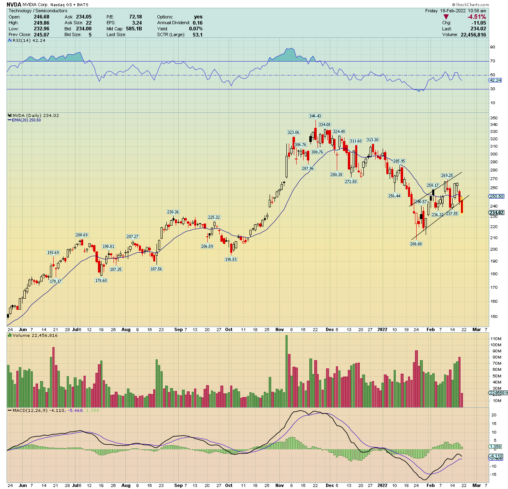
Task: Click the Mkt Cap value 585.1B
Action: click(x=134, y=29)
